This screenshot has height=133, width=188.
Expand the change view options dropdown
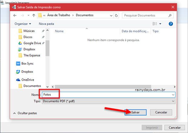pos(160,24)
